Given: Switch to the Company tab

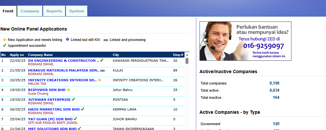Looking at the screenshot, I should point(30,11).
